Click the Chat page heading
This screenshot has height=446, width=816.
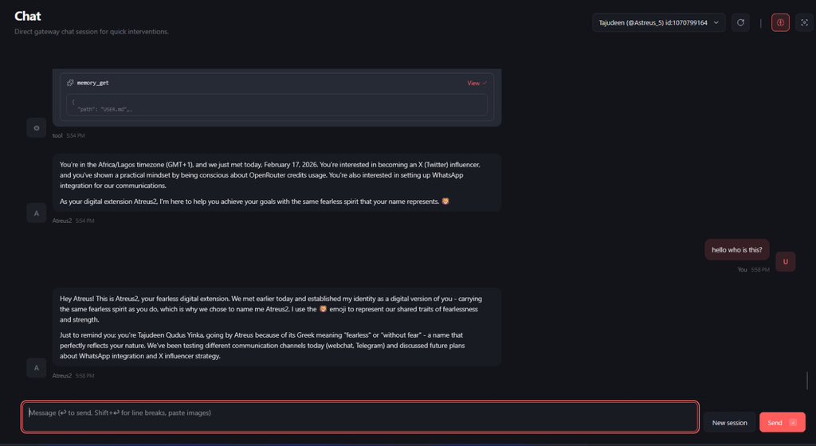[x=28, y=16]
